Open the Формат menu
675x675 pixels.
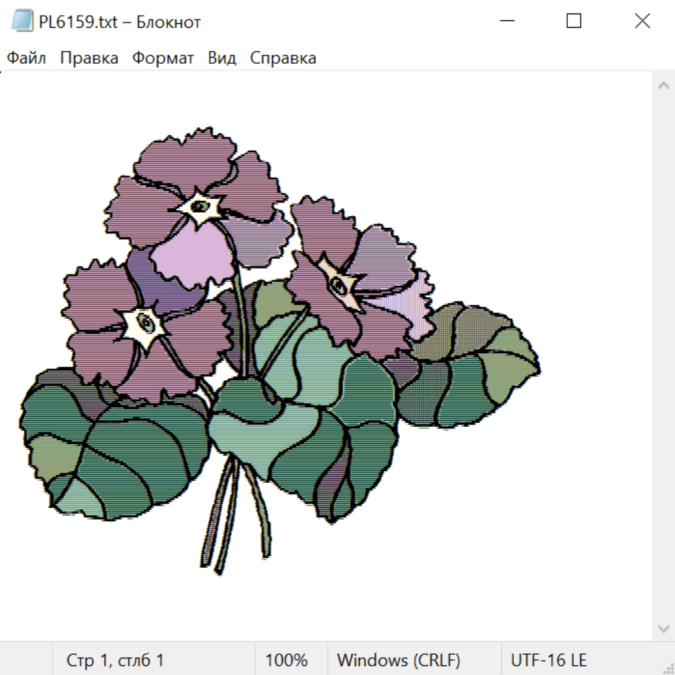tap(163, 58)
